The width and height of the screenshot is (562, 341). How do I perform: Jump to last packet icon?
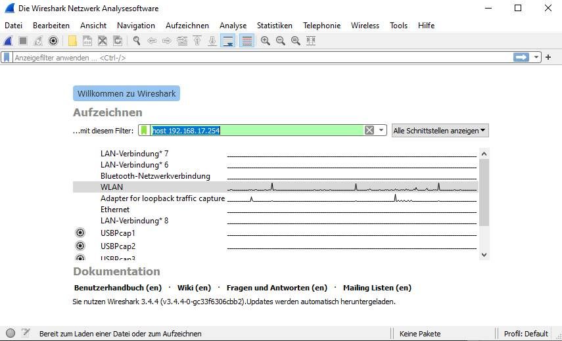[x=212, y=41]
